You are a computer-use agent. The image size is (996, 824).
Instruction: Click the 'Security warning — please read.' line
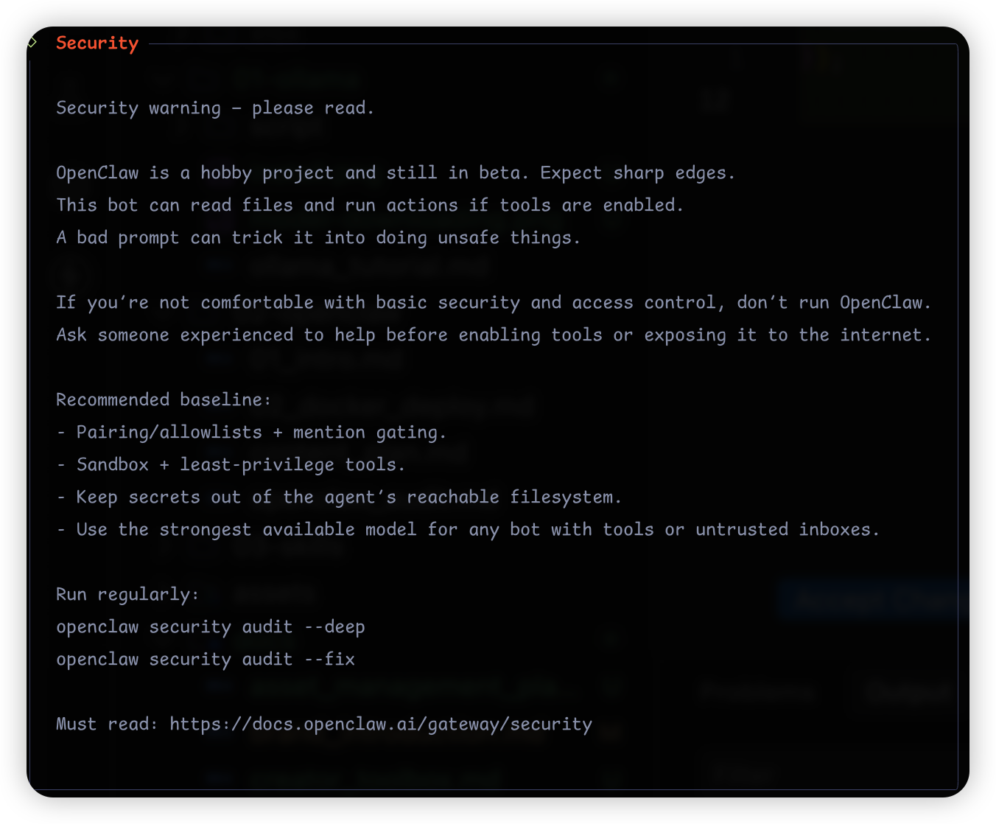(215, 108)
